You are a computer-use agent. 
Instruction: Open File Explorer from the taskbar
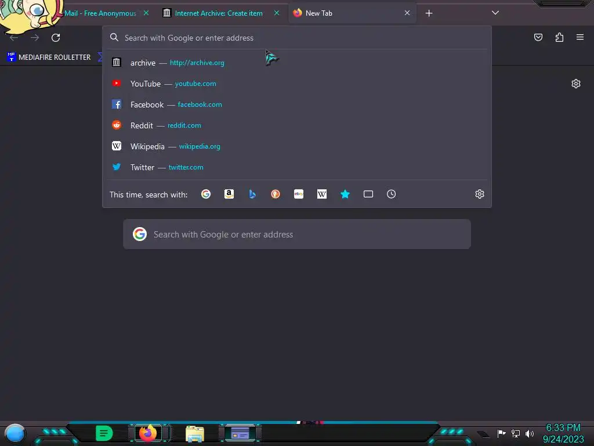pos(195,434)
